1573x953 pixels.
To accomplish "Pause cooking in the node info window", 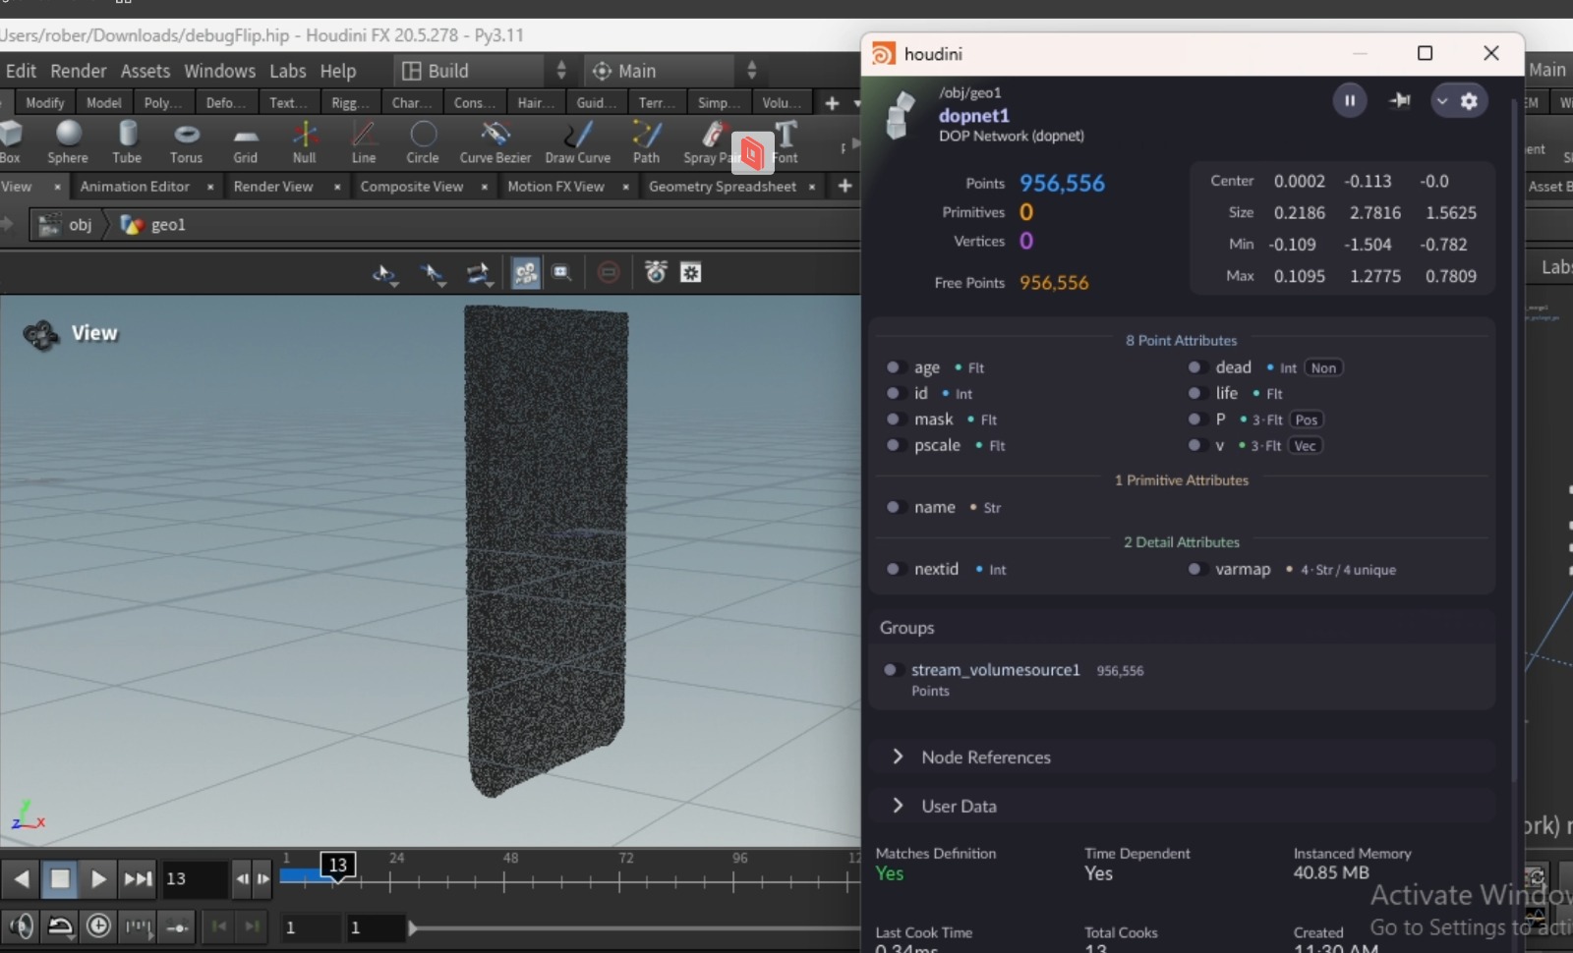I will coord(1349,100).
